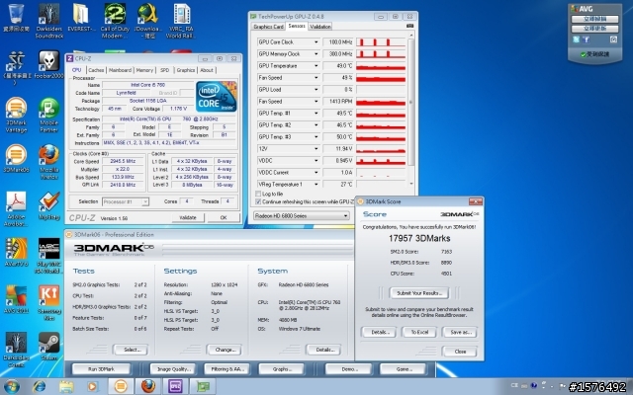Click Save as in 3DMark Score window
633x395 pixels.
pyautogui.click(x=460, y=332)
